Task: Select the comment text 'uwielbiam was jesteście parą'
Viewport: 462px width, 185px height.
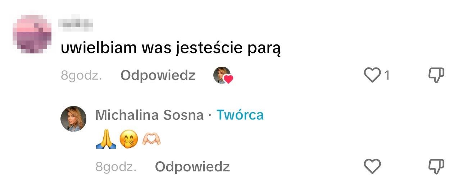Action: pyautogui.click(x=170, y=48)
